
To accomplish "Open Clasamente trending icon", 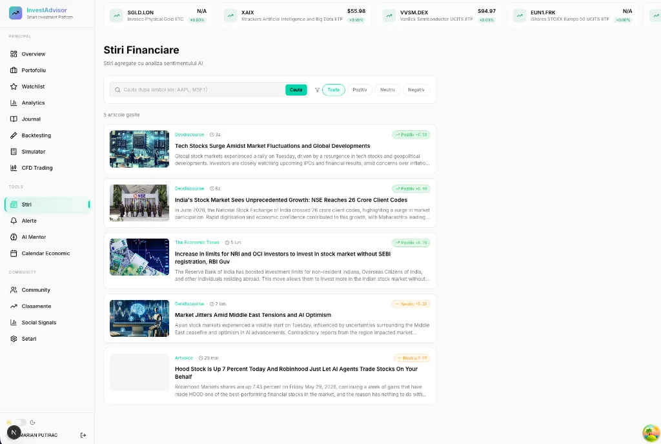I will (x=14, y=307).
